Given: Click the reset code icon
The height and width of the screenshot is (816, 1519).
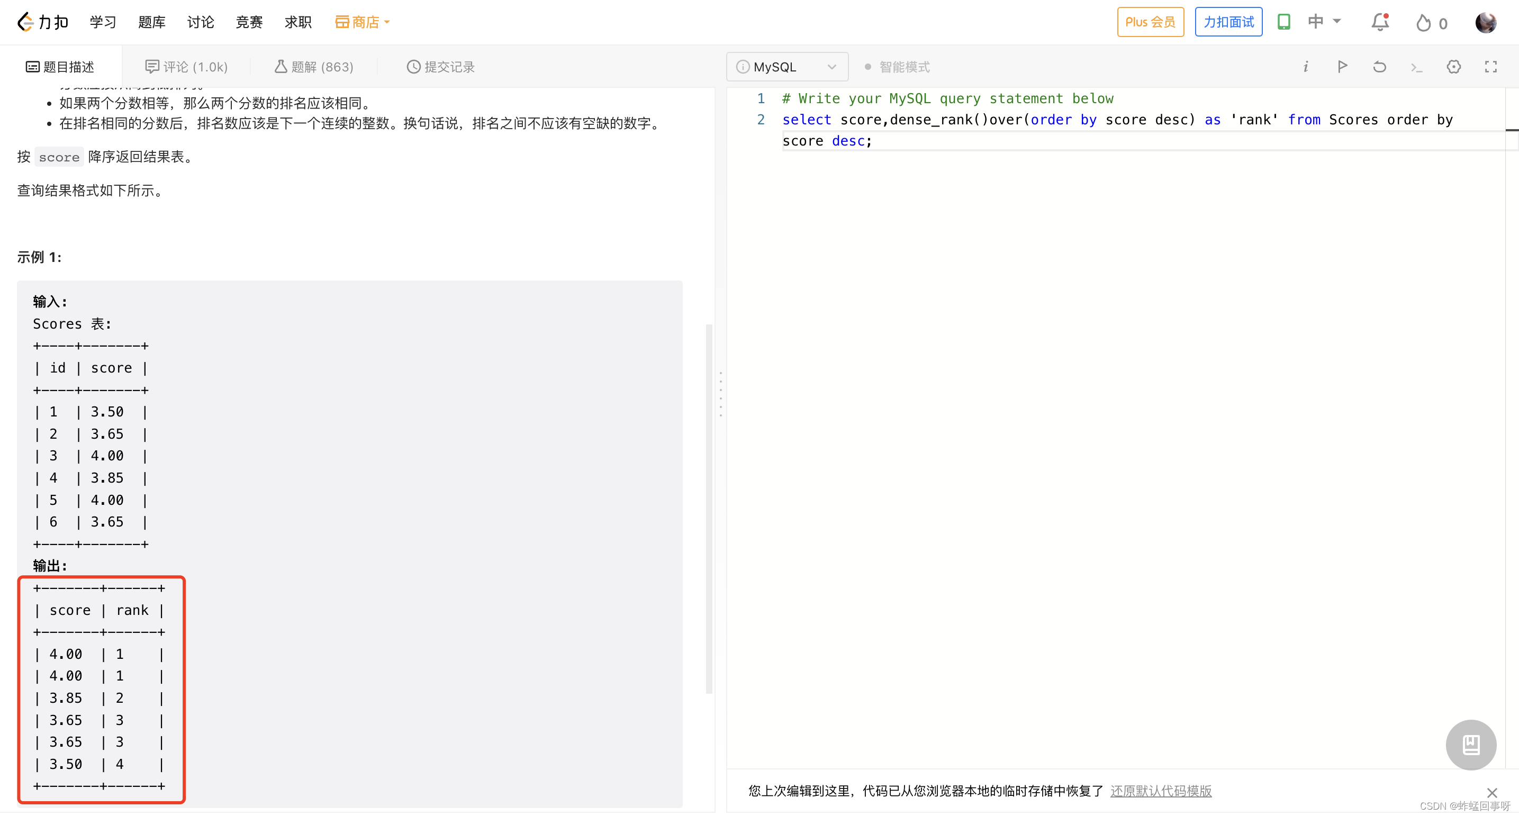Looking at the screenshot, I should [x=1379, y=67].
